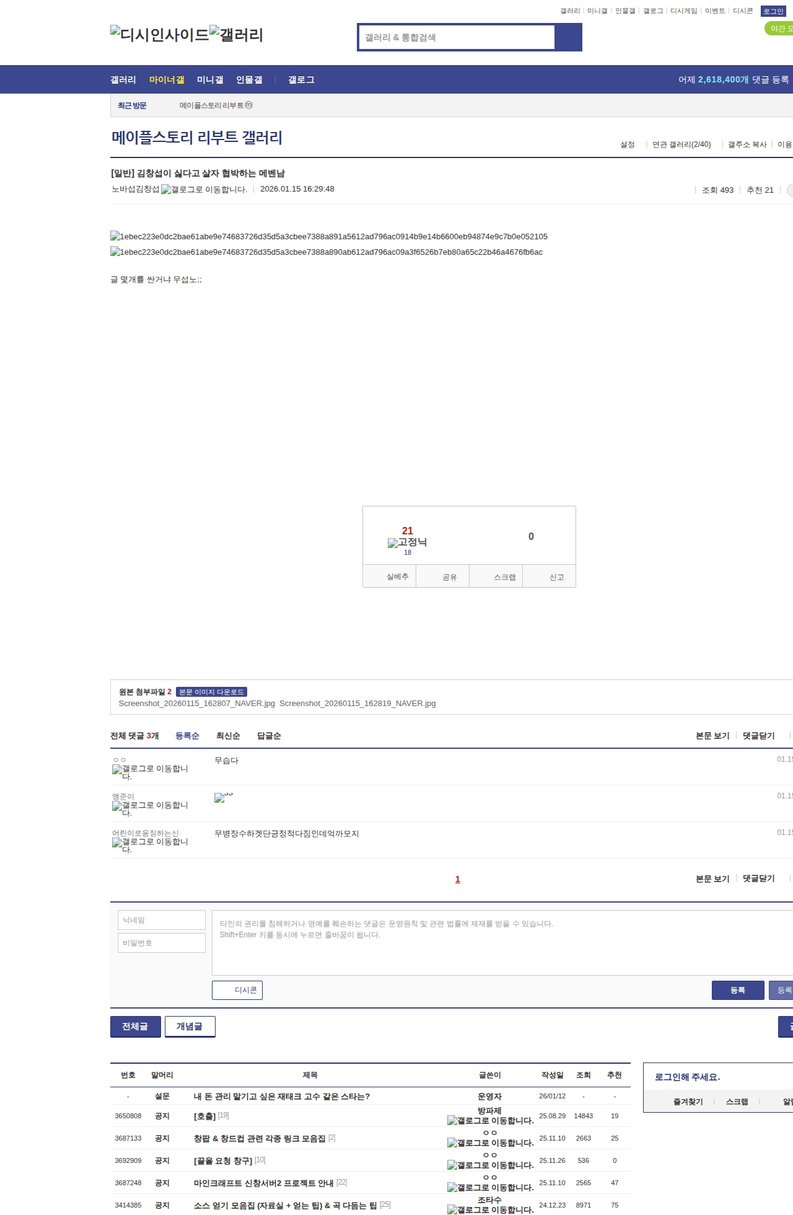
Task: Switch to the 전체글 tab
Action: point(136,1027)
